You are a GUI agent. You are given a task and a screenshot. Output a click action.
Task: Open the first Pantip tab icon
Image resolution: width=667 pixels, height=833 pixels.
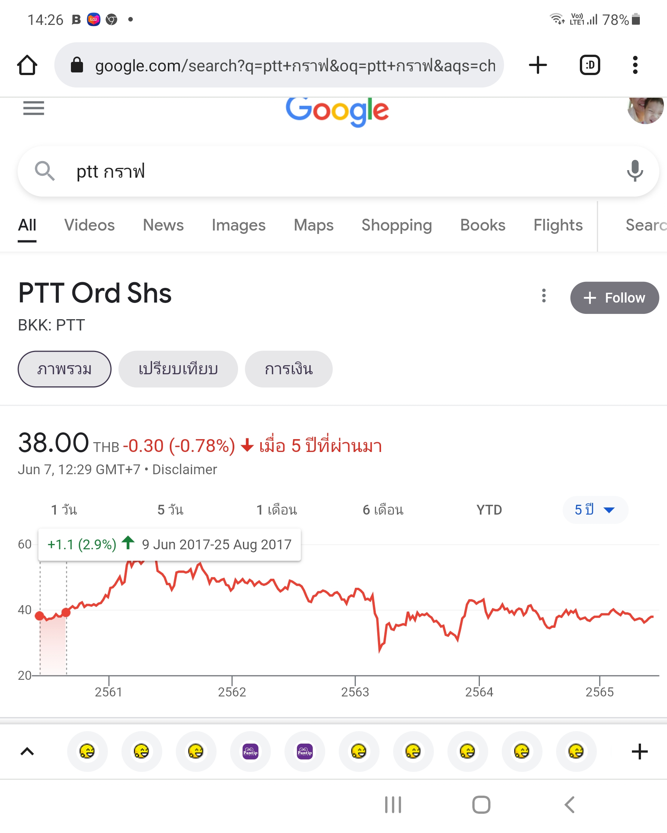coord(251,751)
